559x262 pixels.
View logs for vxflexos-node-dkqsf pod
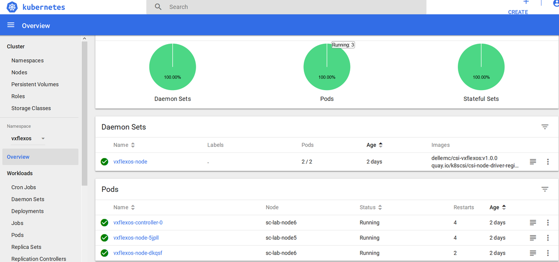point(533,253)
